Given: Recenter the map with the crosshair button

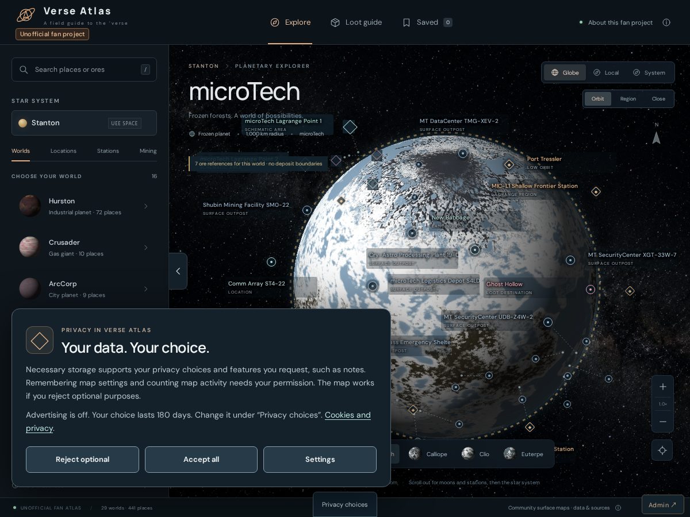Looking at the screenshot, I should tap(662, 450).
